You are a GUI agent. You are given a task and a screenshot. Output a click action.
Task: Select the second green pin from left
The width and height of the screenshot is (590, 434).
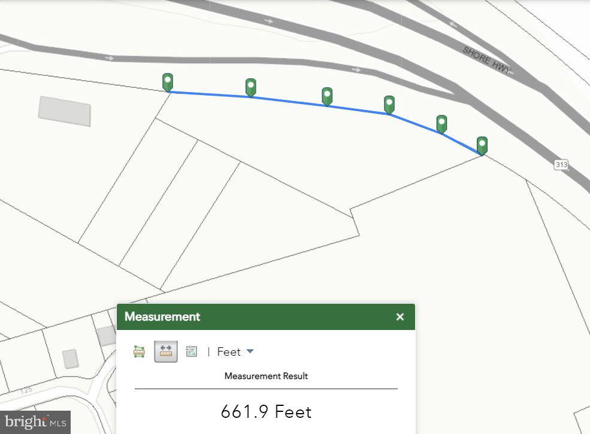tap(251, 87)
